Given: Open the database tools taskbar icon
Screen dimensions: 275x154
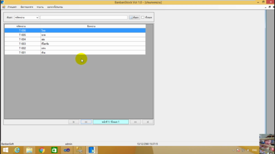Looking at the screenshot, I should point(79,150).
